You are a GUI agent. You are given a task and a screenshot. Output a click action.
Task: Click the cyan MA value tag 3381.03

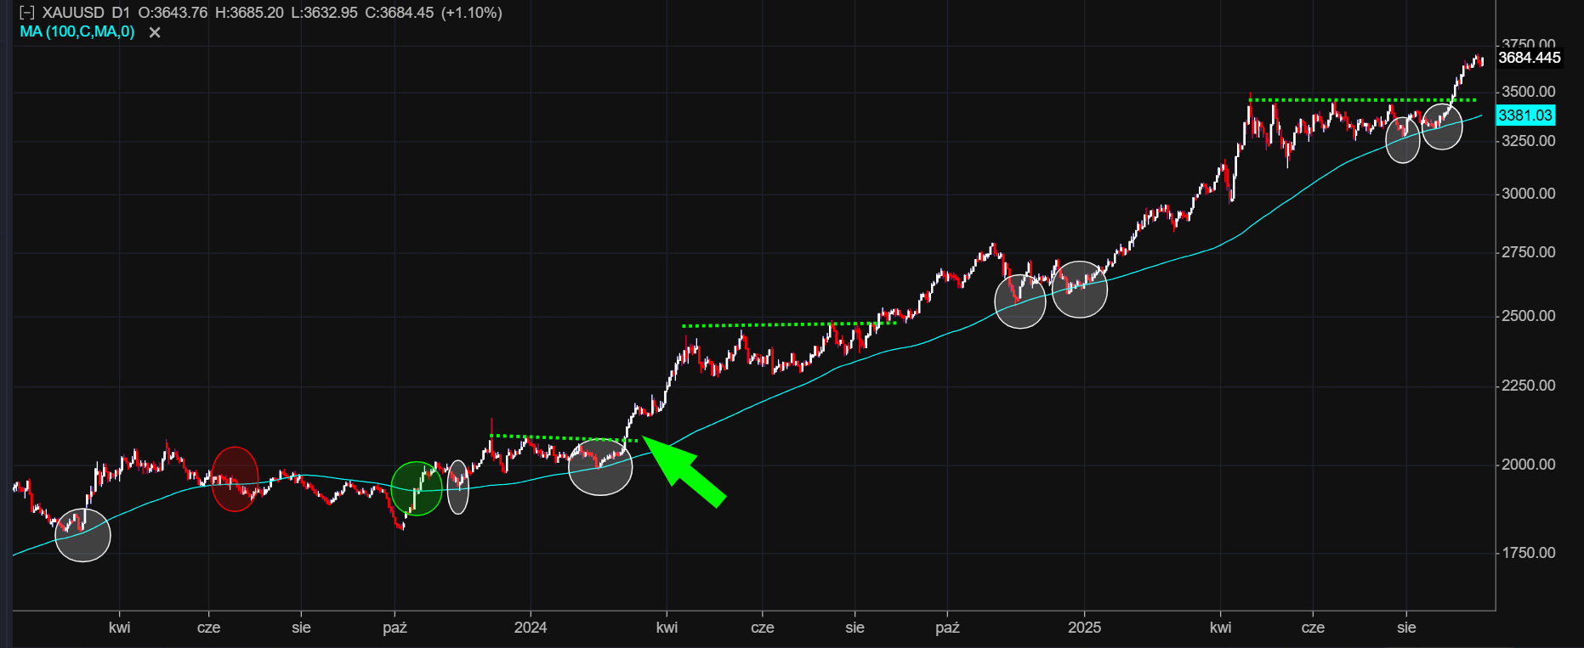[1525, 116]
